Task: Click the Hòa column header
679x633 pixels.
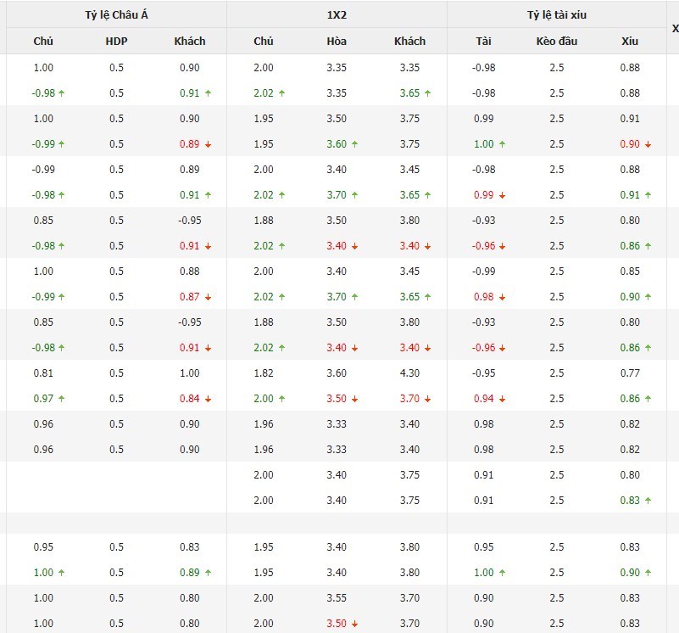Action: [x=337, y=41]
